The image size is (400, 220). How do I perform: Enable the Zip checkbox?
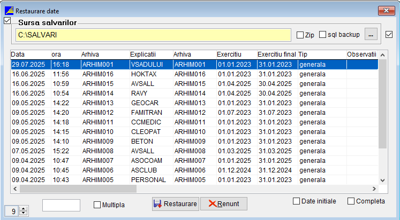(300, 35)
